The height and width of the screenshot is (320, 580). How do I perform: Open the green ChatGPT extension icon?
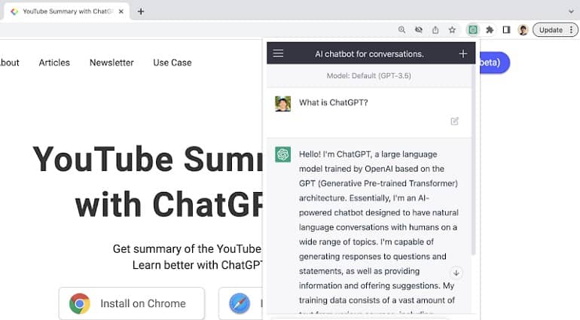tap(473, 30)
